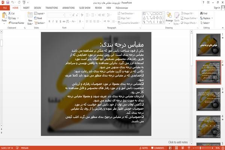Undo the last action
The image size is (225, 150).
[13, 3]
